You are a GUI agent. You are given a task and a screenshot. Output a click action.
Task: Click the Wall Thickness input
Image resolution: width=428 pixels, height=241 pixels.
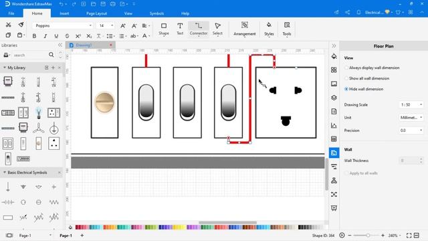[411, 161]
